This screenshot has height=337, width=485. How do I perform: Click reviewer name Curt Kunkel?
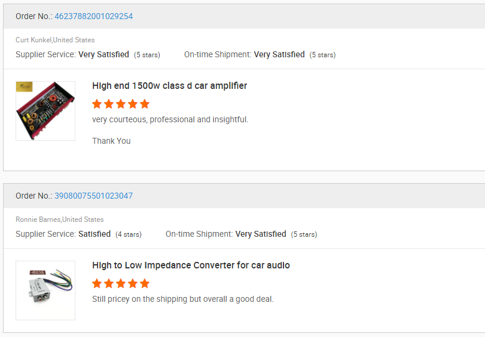click(x=33, y=40)
